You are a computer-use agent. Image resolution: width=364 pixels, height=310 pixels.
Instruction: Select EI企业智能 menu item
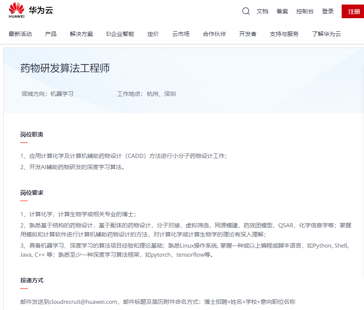120,34
